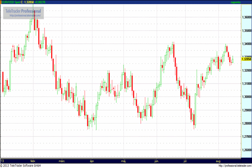Click the 'jún.' time axis label
252x168 pixels.
click(157, 161)
